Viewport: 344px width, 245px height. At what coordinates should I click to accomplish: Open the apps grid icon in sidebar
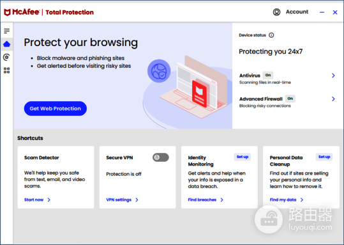coord(7,70)
